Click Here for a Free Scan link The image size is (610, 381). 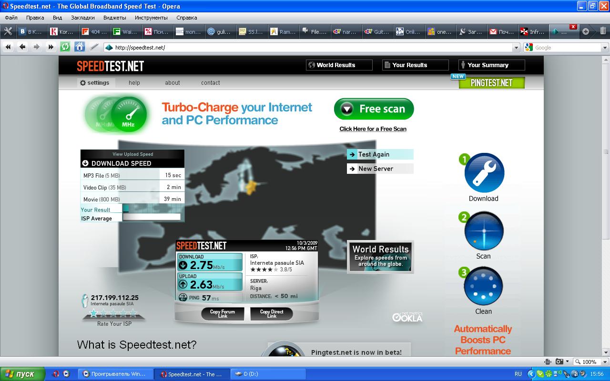point(373,129)
